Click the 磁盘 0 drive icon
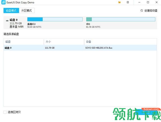This screenshot has width=161, height=122. pyautogui.click(x=7, y=20)
